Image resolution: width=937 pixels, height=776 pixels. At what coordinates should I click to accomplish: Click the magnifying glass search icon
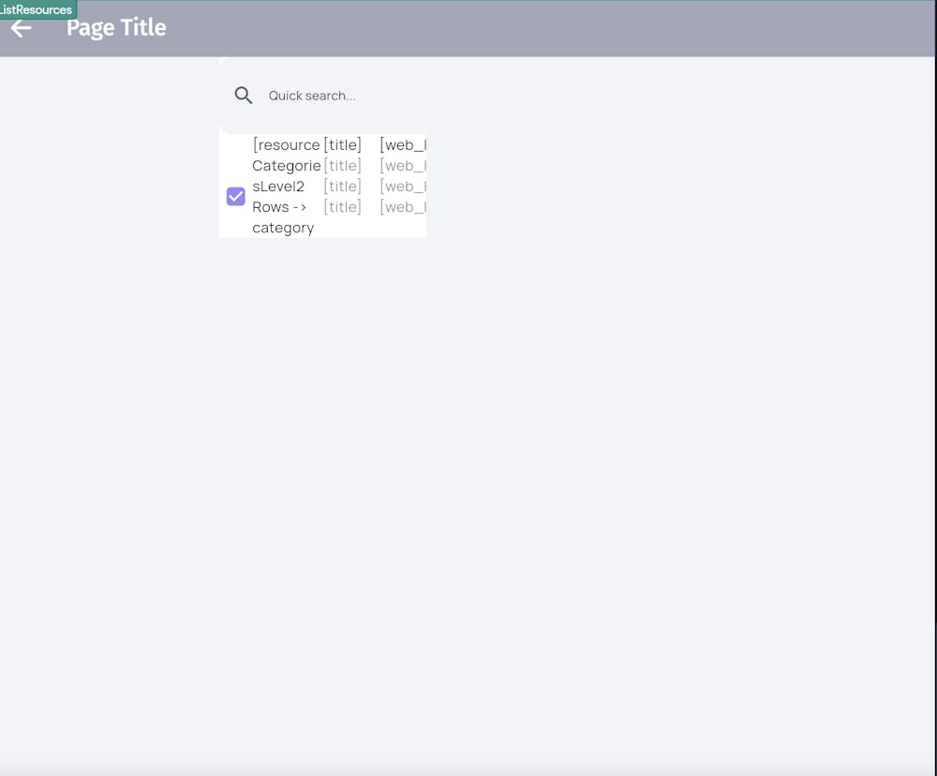[x=244, y=96]
